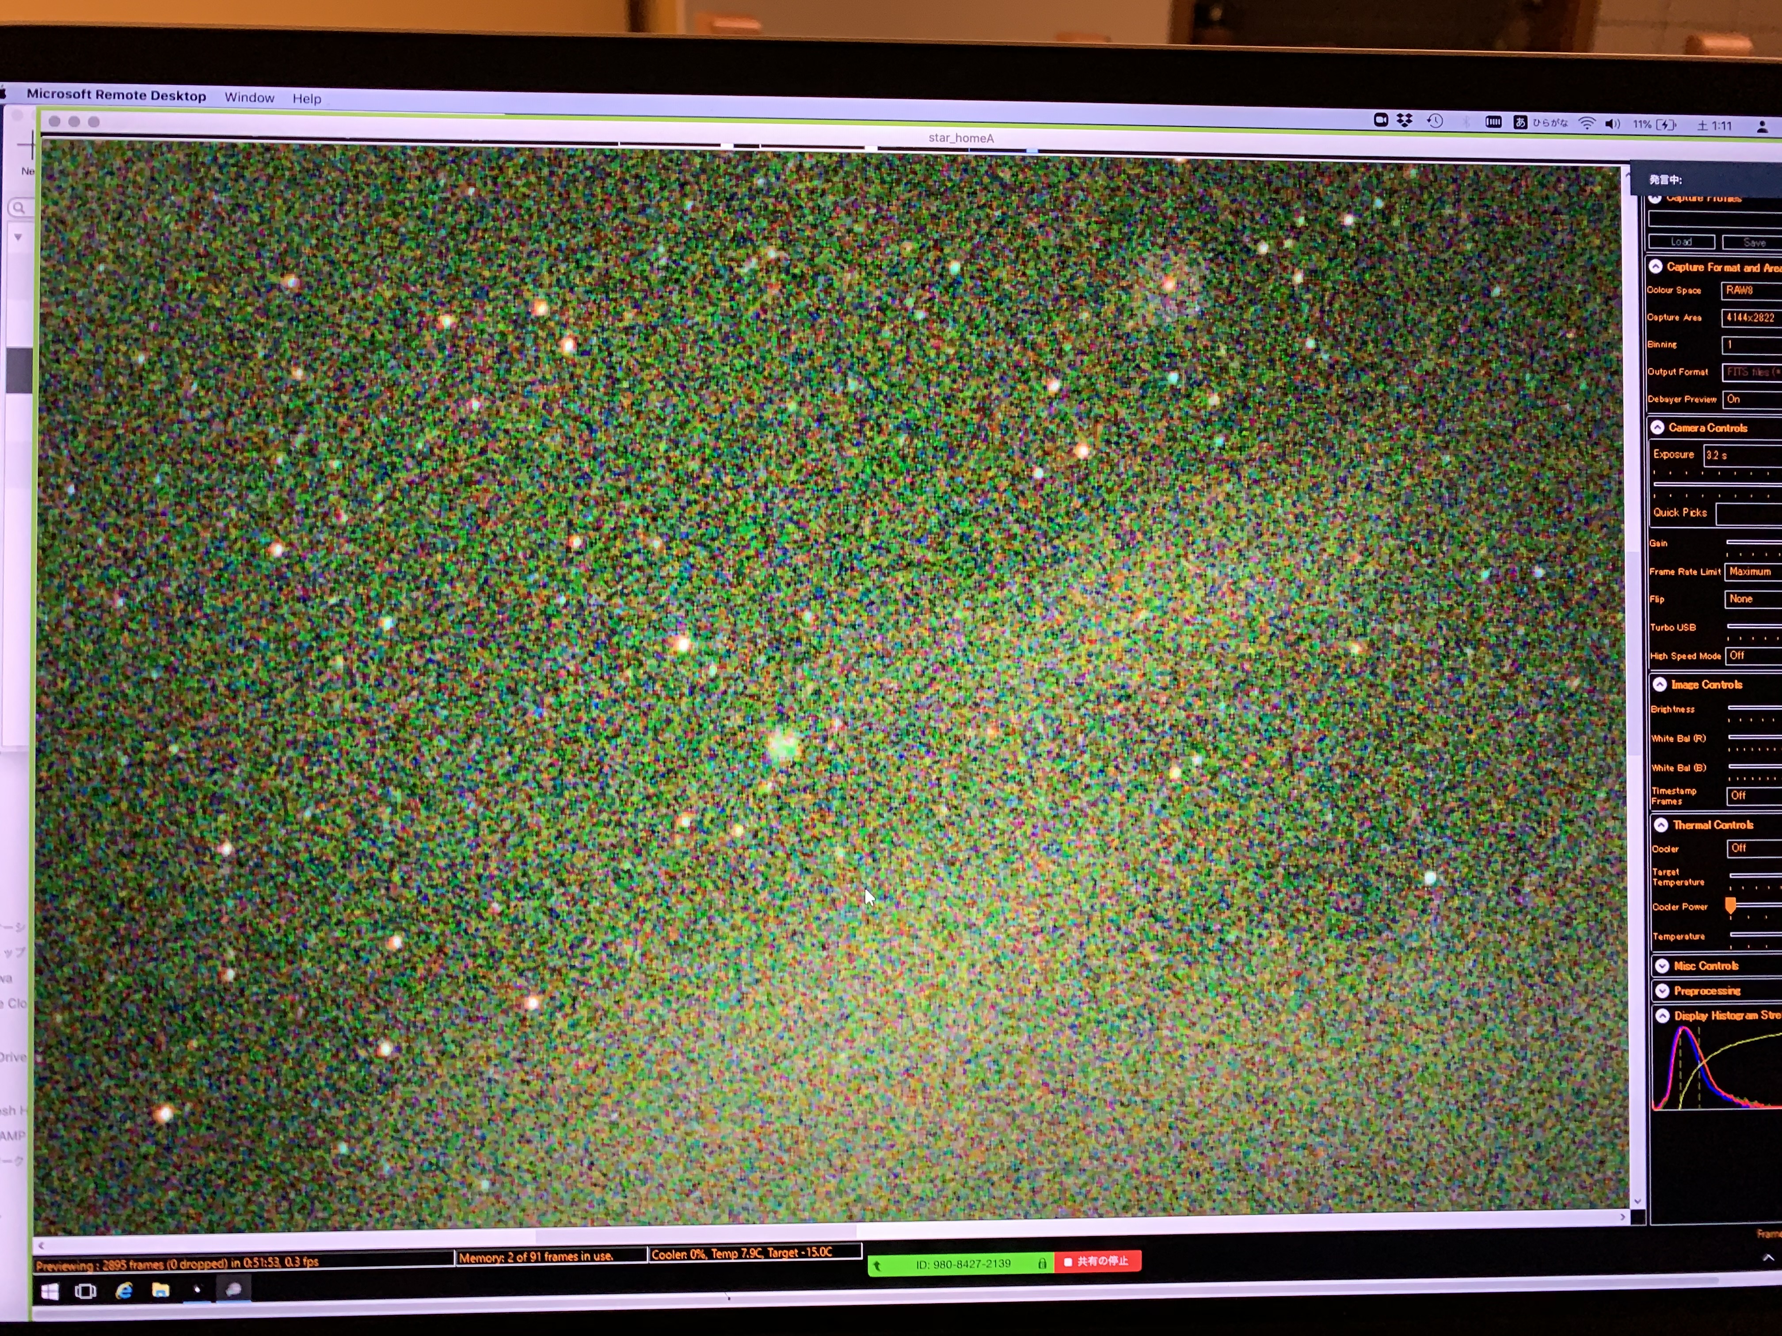Click the Cooler Power slider handle
The height and width of the screenshot is (1336, 1782).
(1730, 906)
